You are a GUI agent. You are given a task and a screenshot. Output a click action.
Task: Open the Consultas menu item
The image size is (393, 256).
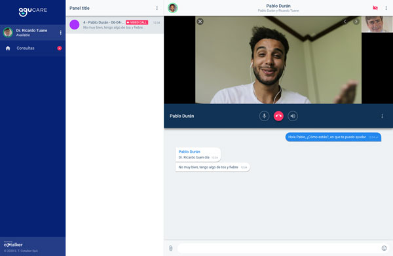pos(33,48)
